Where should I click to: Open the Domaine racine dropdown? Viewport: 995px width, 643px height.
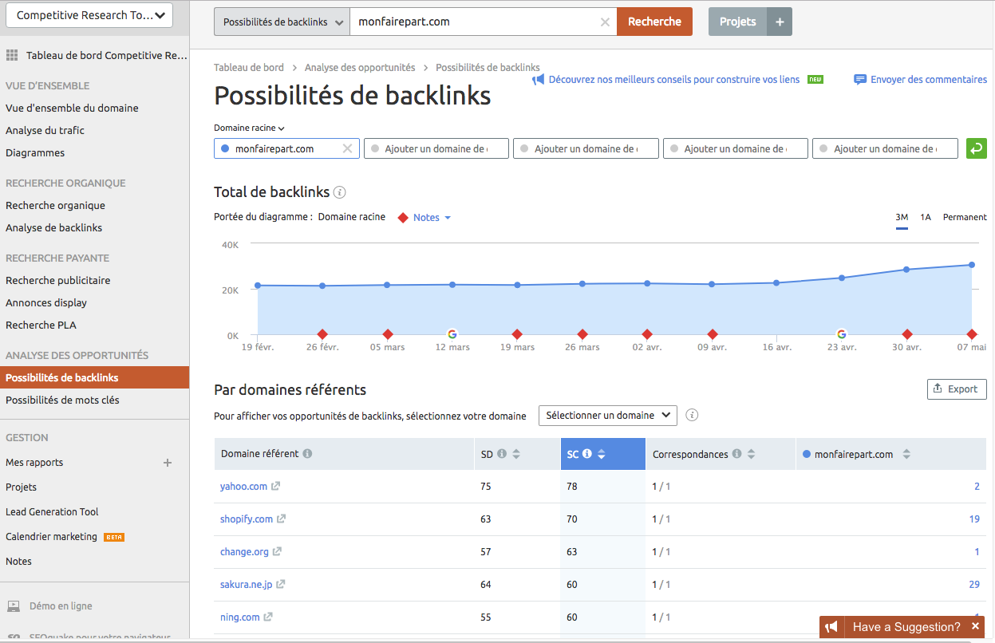(249, 128)
